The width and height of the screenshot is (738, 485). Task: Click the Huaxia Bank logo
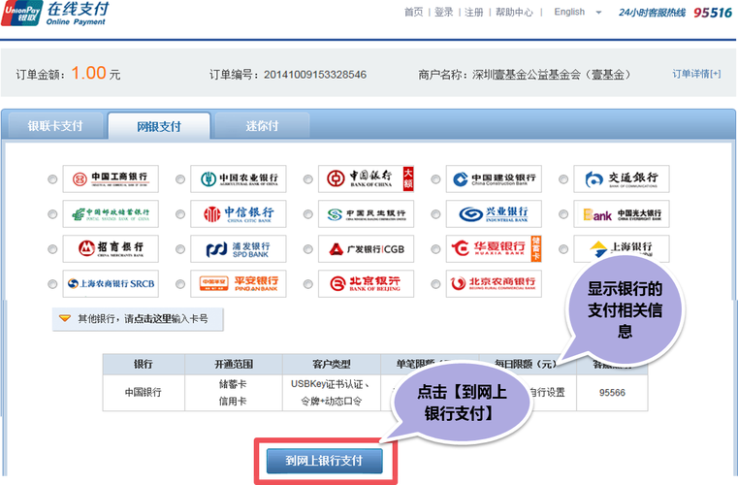click(x=494, y=248)
